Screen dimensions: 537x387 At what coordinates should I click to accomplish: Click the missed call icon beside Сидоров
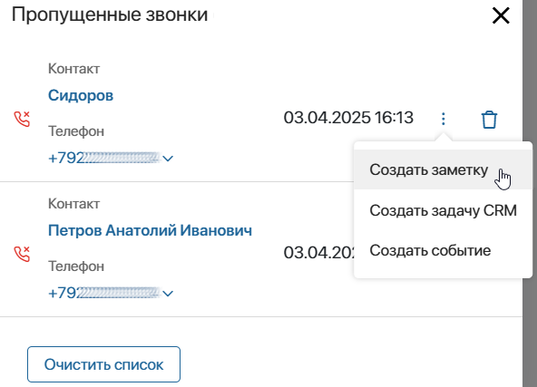point(22,119)
